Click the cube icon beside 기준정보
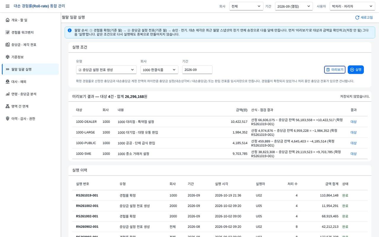Image resolution: width=379 pixels, height=237 pixels. click(x=7, y=57)
